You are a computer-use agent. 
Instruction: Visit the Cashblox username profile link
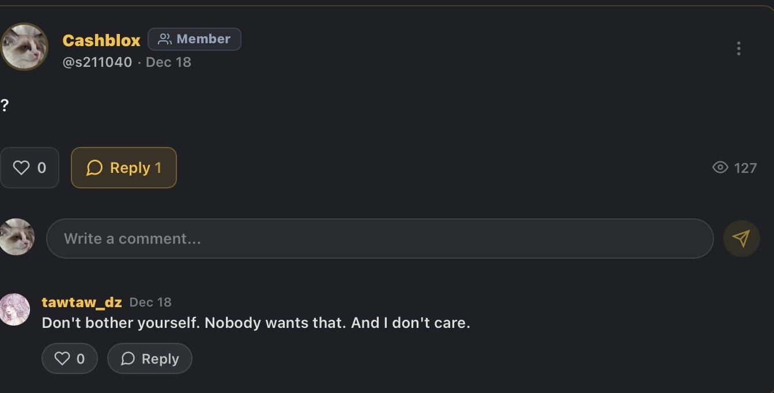point(101,40)
